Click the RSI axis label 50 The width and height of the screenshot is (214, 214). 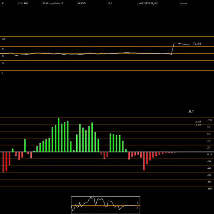[3, 56]
